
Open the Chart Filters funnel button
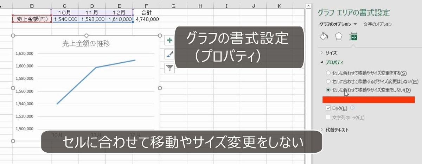tap(170, 68)
